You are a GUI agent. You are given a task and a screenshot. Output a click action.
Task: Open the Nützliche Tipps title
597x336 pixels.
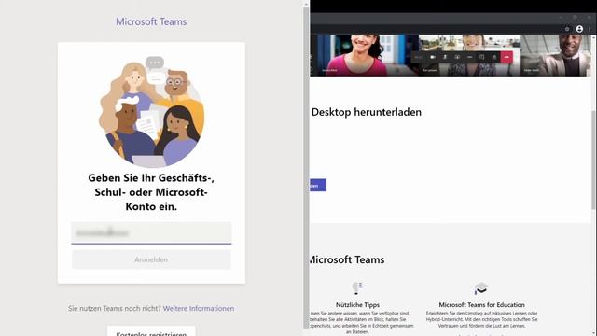click(357, 305)
